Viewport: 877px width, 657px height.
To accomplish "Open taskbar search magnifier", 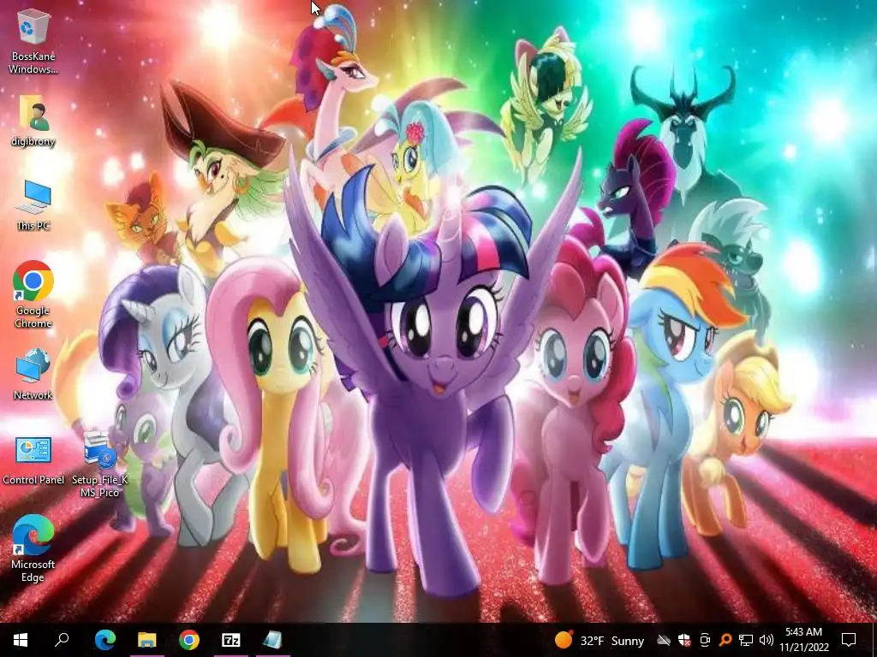I will (62, 640).
